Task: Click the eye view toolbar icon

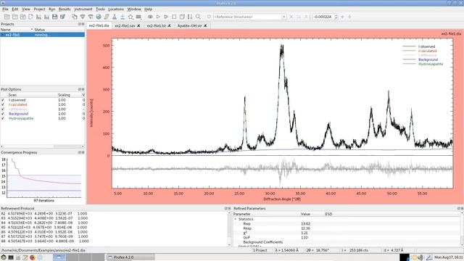Action: pos(150,17)
